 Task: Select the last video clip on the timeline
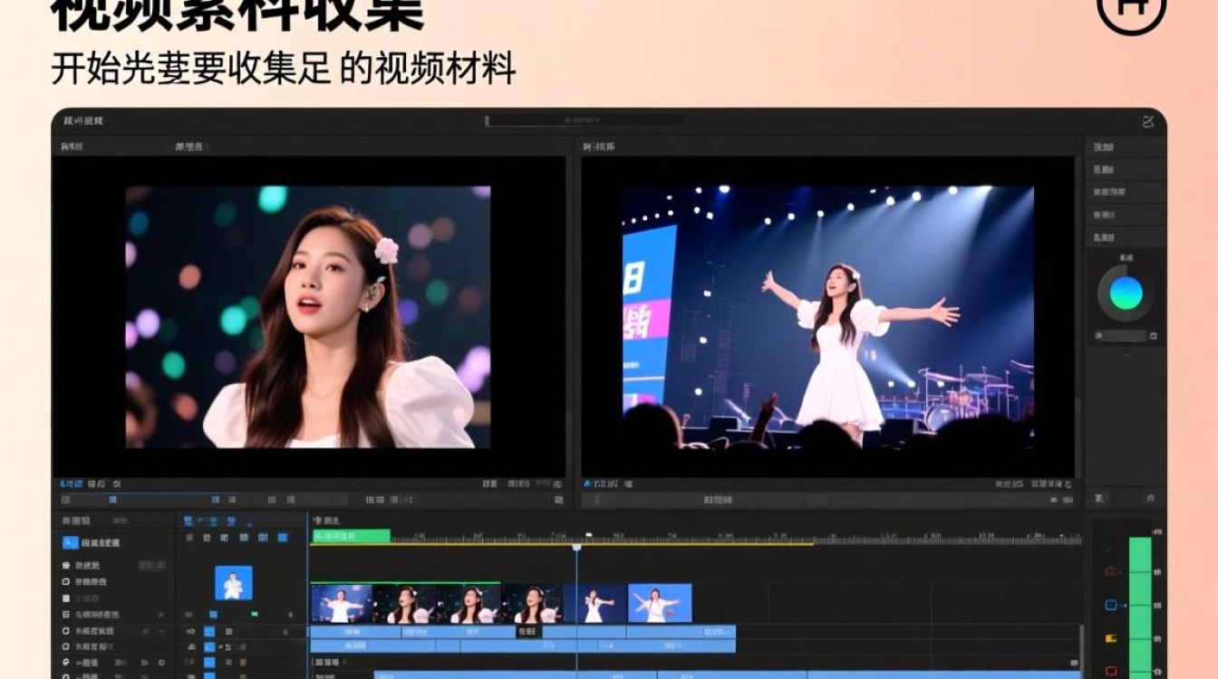[660, 604]
